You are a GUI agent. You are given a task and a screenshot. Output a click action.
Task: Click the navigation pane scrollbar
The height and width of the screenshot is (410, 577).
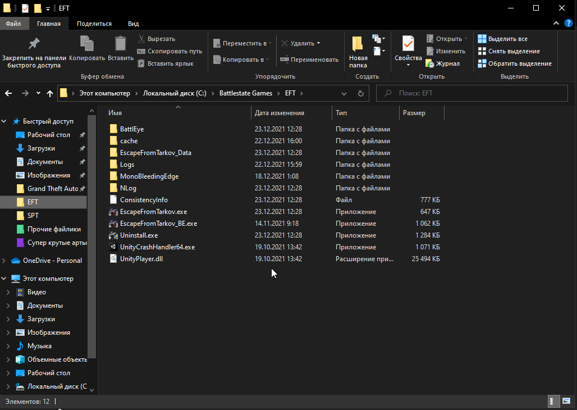coord(92,236)
